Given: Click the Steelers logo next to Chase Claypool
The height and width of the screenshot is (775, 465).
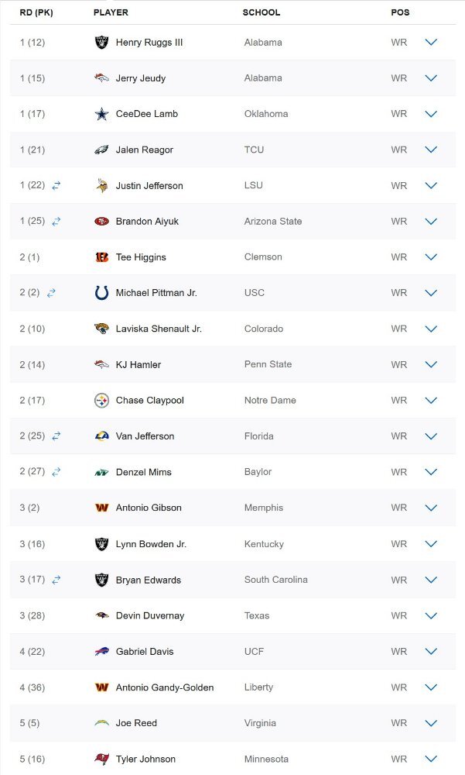Looking at the screenshot, I should pyautogui.click(x=101, y=401).
